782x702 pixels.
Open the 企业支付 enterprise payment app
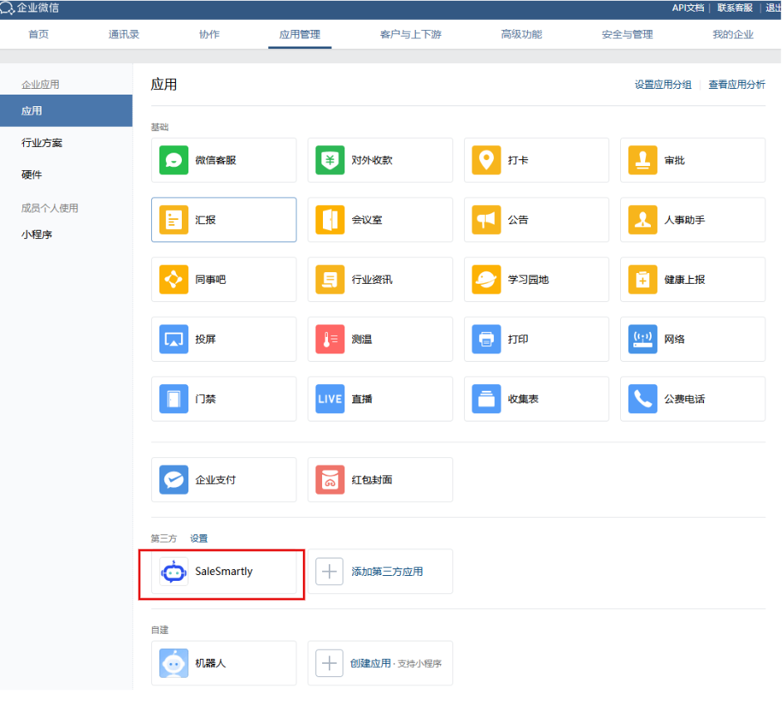tap(223, 480)
